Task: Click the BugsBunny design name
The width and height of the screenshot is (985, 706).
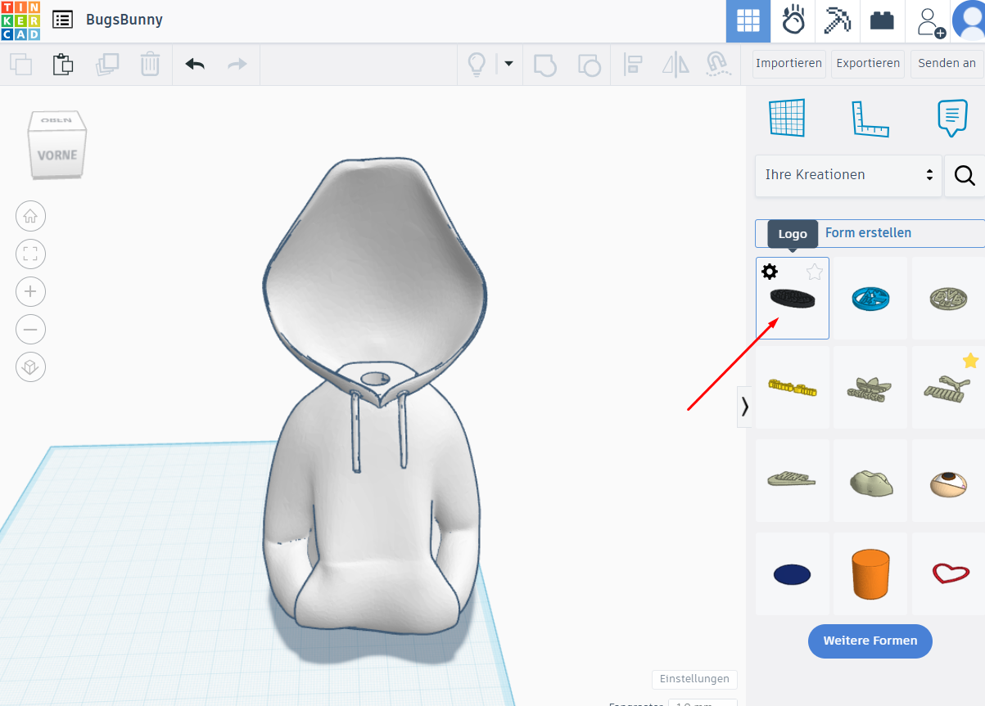Action: [124, 20]
